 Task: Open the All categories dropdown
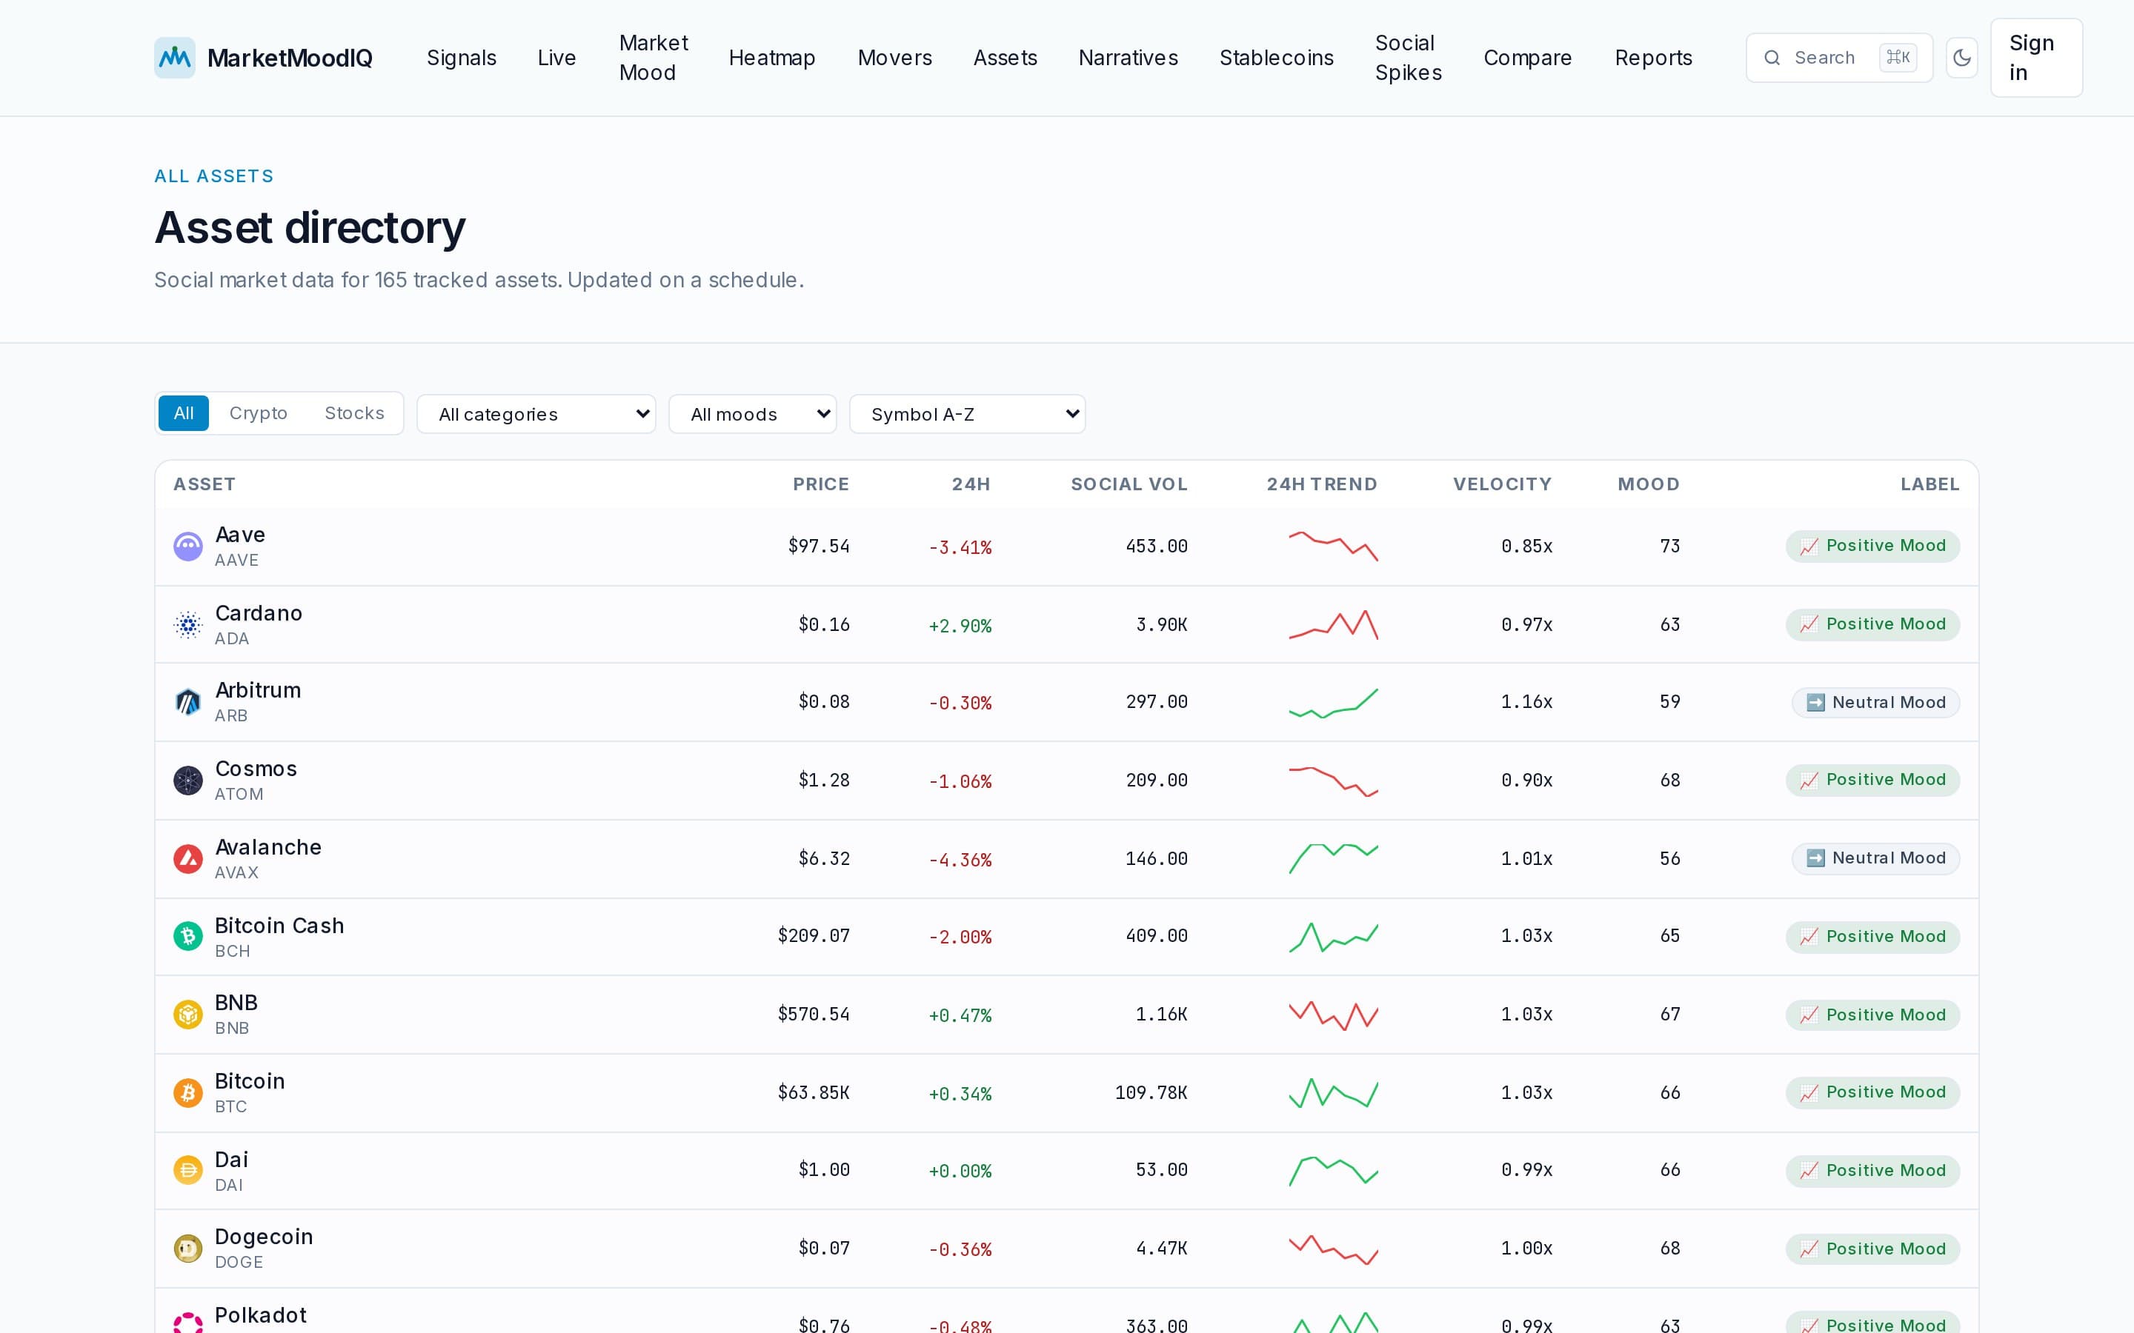(x=536, y=415)
